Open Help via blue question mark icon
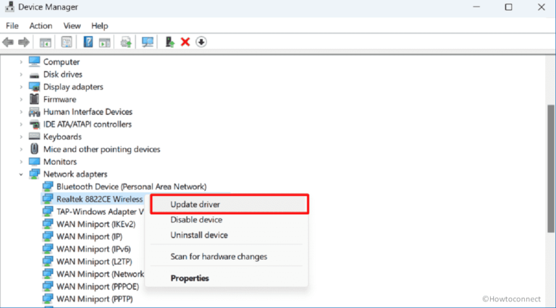The width and height of the screenshot is (556, 308). point(88,42)
